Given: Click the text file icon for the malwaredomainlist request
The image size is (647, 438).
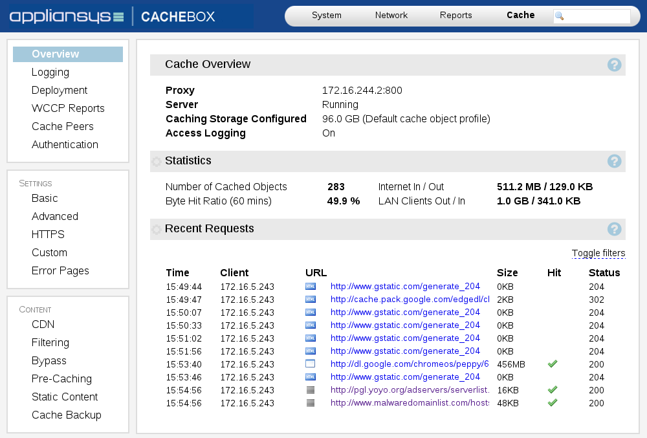Looking at the screenshot, I should [x=311, y=403].
